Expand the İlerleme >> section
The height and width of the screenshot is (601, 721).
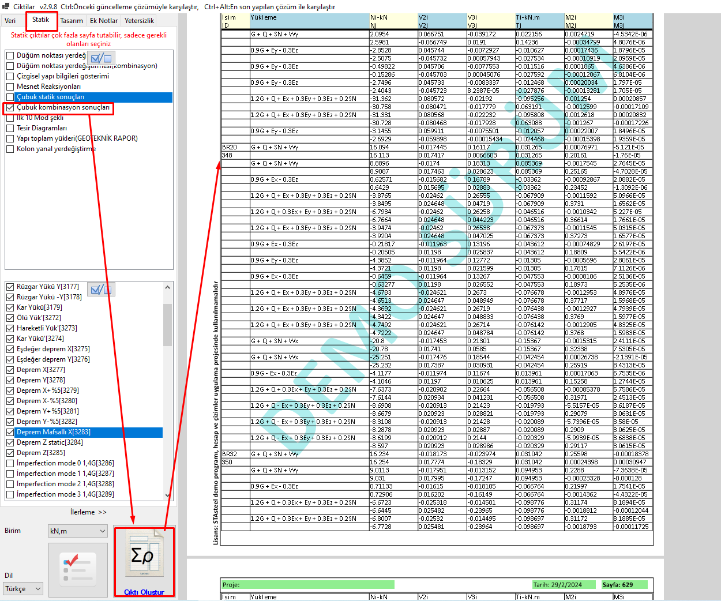88,512
